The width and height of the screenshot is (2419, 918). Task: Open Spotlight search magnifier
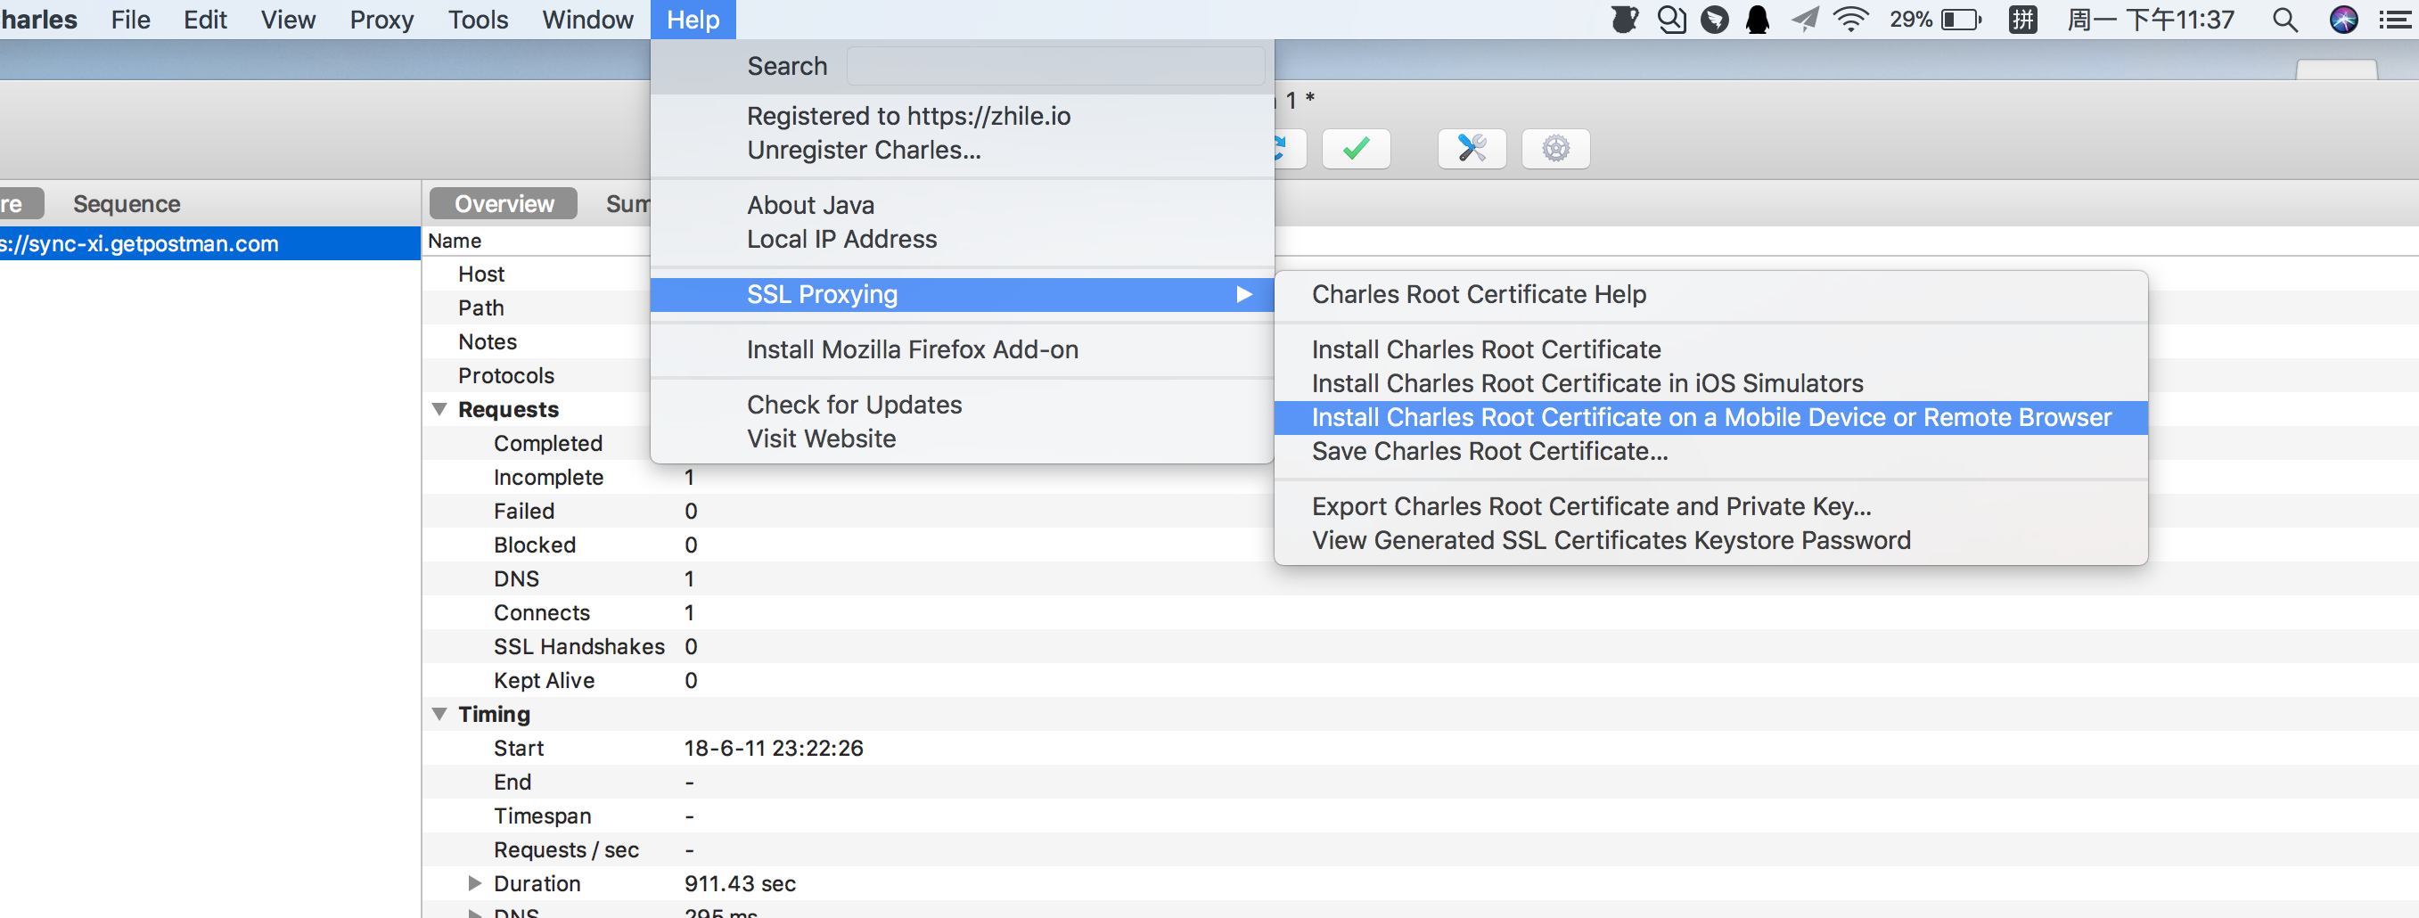2284,19
